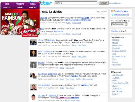Click the red minus icon on Skittles widget
Image resolution: width=135 pixels, height=102 pixels.
pos(40,3)
